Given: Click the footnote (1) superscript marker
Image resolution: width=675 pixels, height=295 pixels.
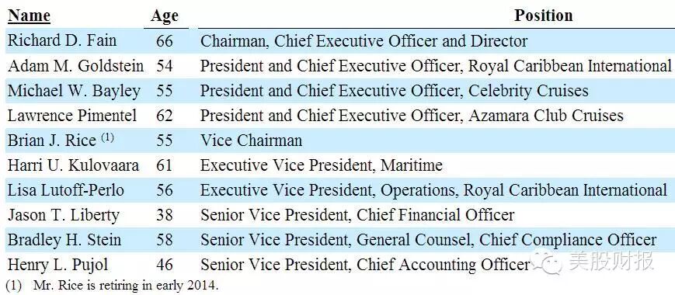Looking at the screenshot, I should [x=108, y=137].
